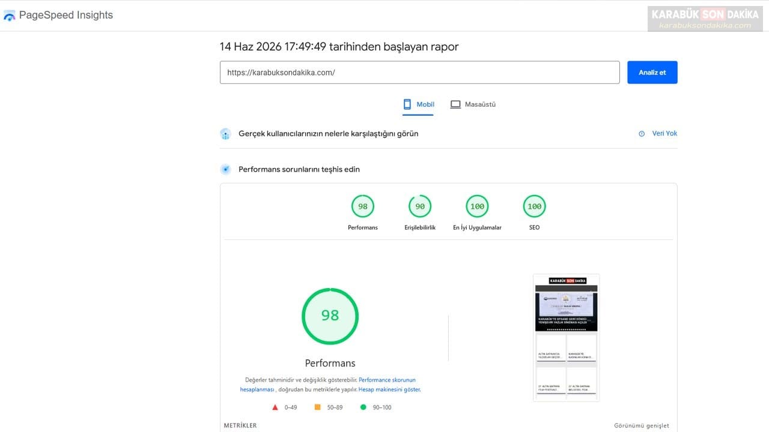Viewport: 769px width, 432px height.
Task: Select the SEO 100 score gauge
Action: coord(534,206)
